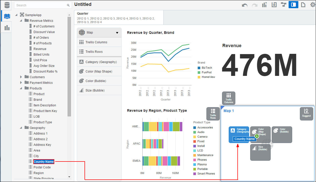This screenshot has height=182, width=316.
Task: Click the new page document icon
Action: point(303,5)
